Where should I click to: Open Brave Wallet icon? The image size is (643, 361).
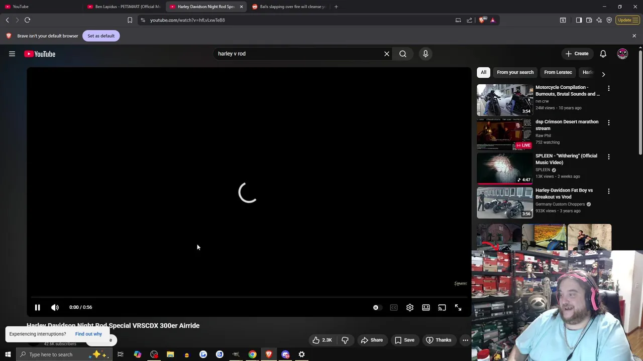[589, 20]
